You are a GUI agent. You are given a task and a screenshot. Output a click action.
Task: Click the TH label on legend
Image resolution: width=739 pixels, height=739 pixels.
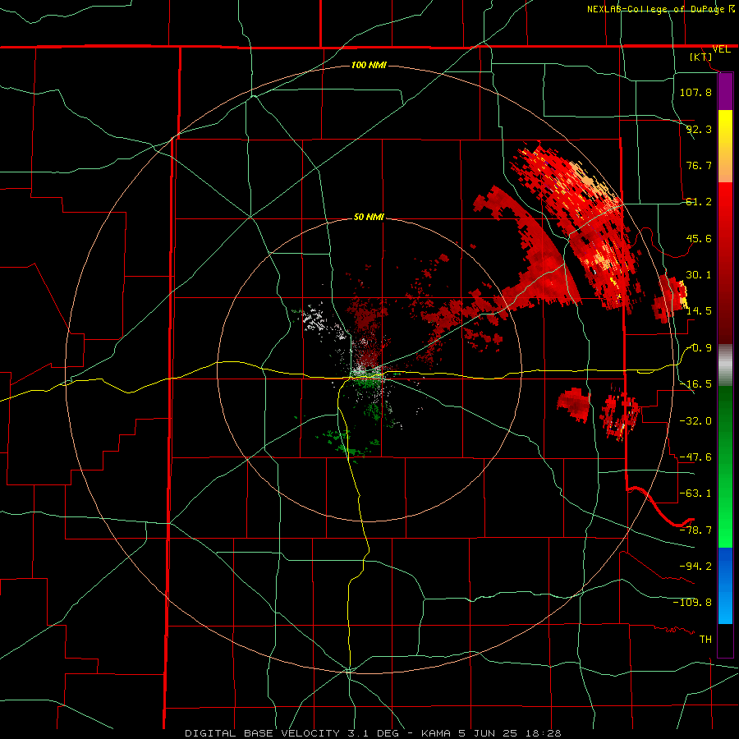pos(705,640)
